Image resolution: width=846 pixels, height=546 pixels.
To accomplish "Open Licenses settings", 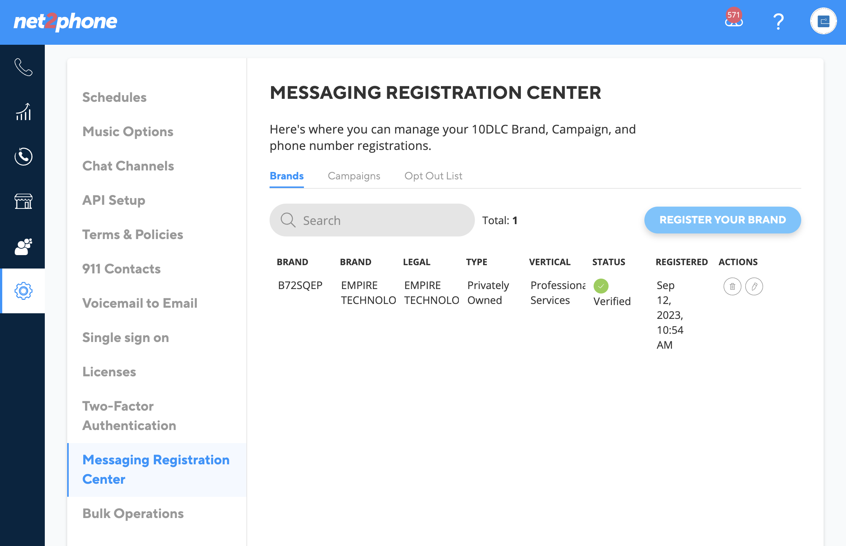I will (109, 372).
